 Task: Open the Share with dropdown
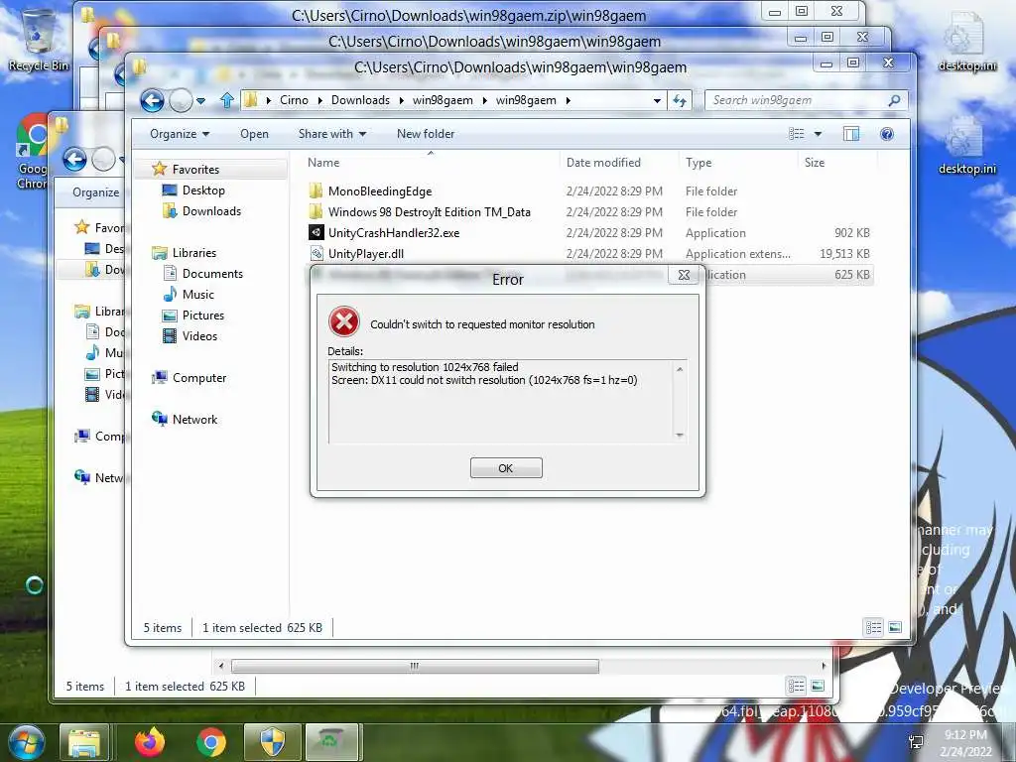pyautogui.click(x=332, y=134)
